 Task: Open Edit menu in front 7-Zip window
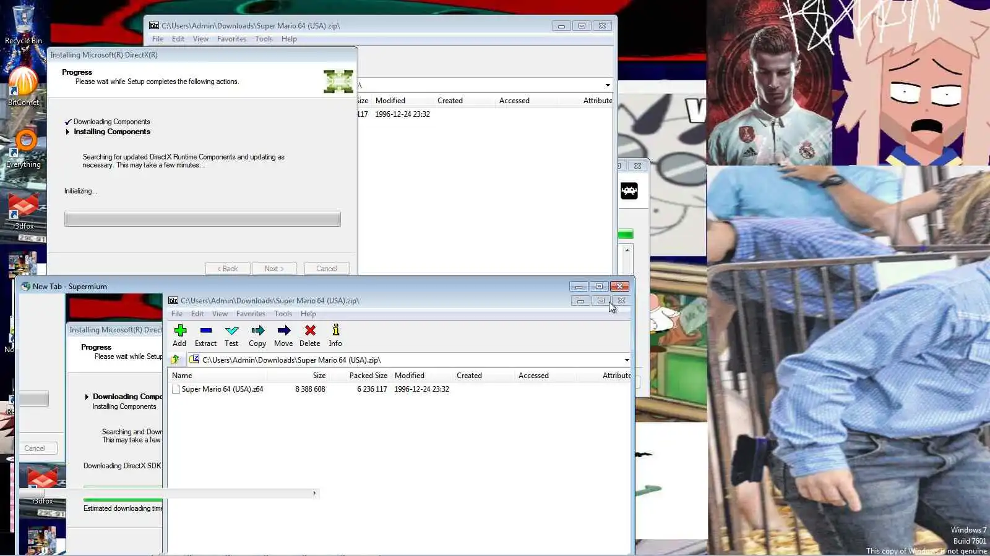coord(197,314)
